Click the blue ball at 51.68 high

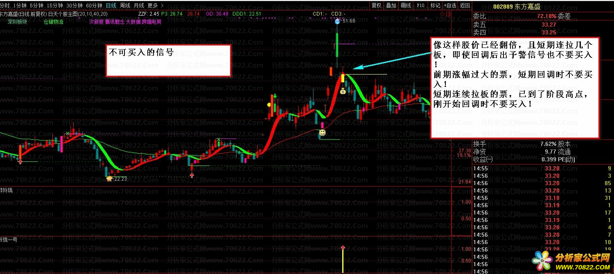(337, 21)
